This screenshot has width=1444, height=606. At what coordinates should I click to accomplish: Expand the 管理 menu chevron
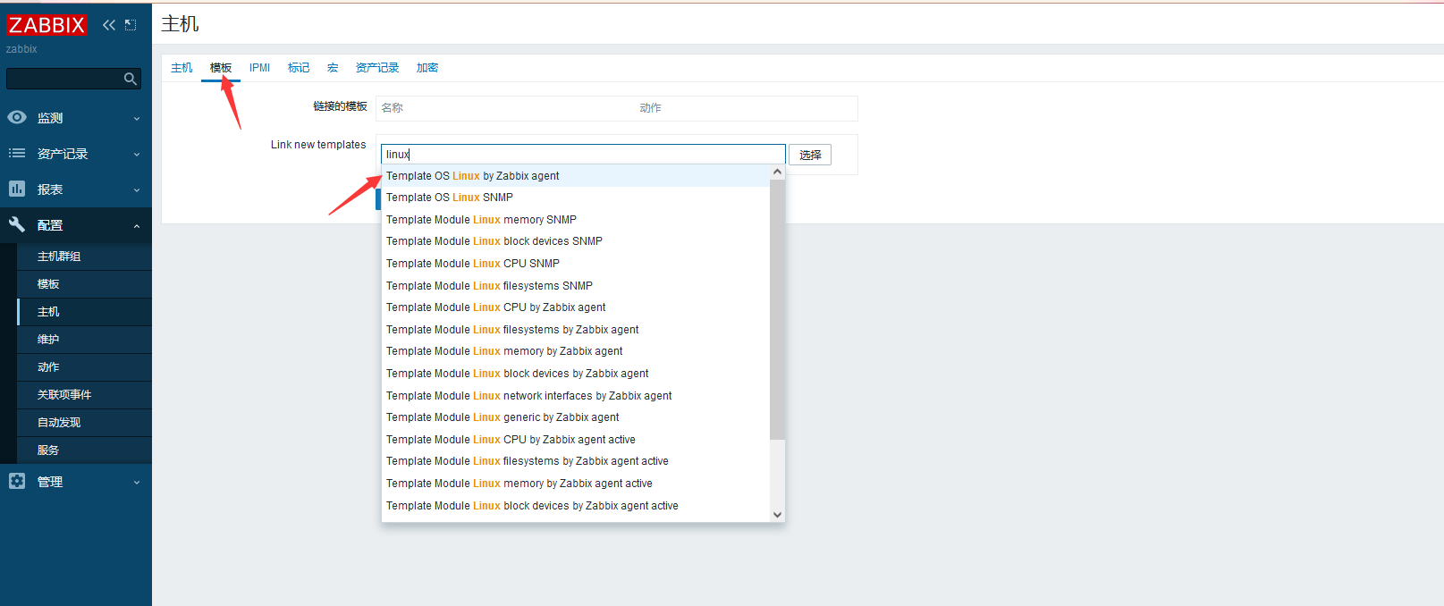137,482
